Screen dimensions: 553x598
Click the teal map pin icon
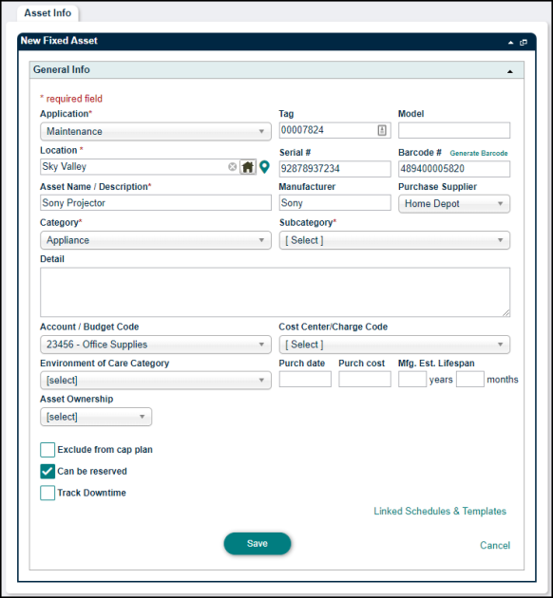point(264,167)
